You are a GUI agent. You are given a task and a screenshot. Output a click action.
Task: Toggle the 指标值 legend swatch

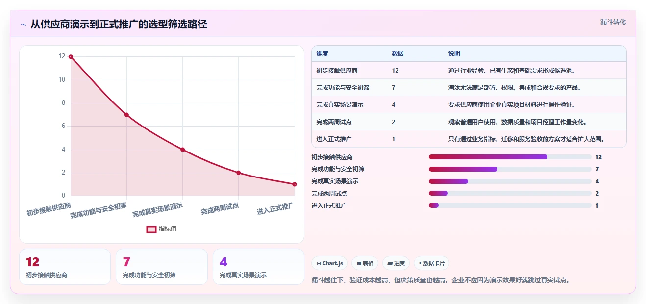tap(151, 229)
